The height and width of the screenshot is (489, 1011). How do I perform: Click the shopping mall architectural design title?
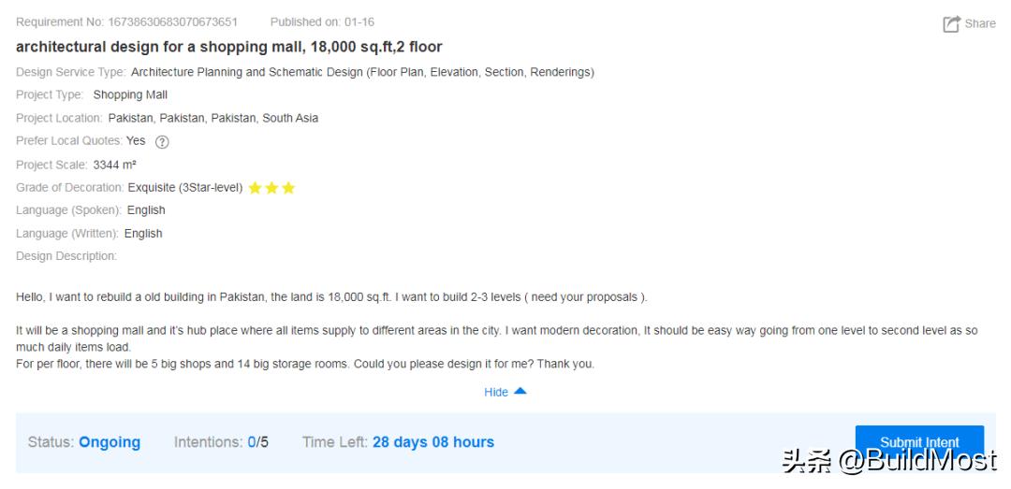point(229,47)
